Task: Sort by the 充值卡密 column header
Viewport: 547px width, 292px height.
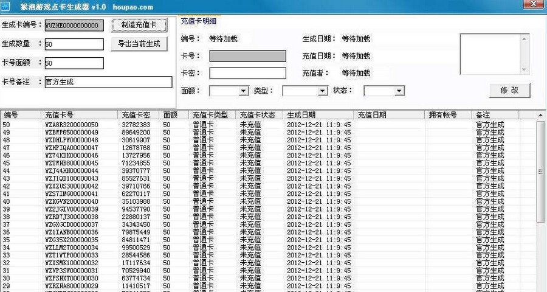Action: (x=139, y=115)
